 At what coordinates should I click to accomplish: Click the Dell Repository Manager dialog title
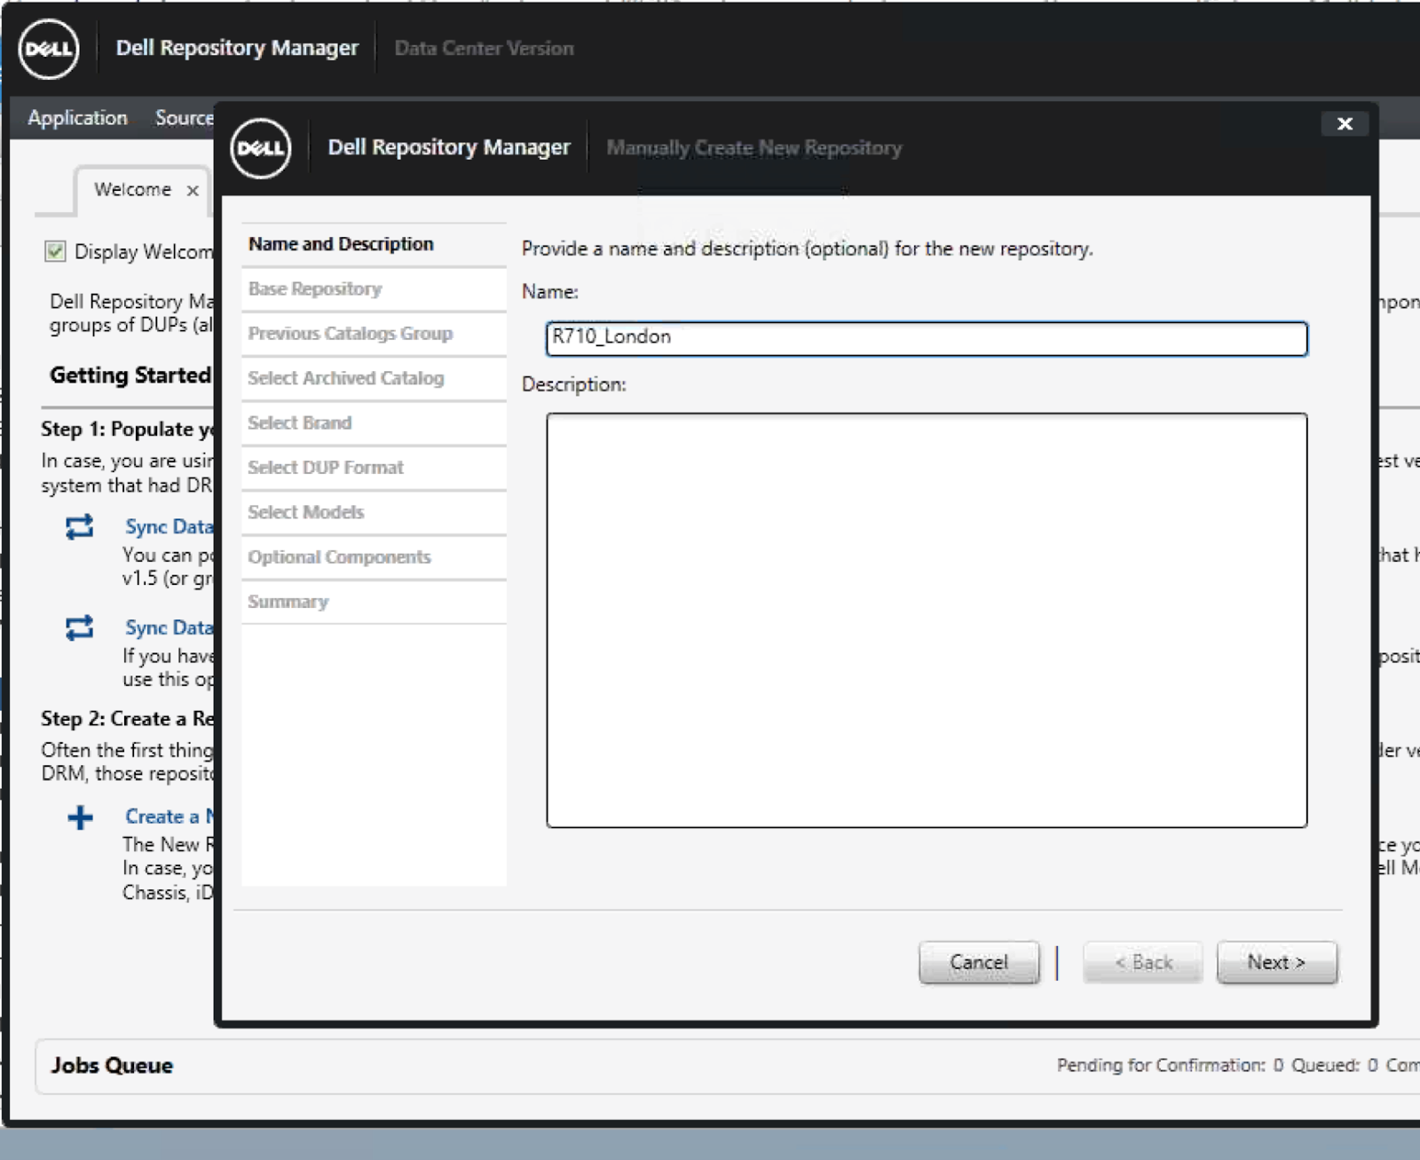(x=449, y=147)
